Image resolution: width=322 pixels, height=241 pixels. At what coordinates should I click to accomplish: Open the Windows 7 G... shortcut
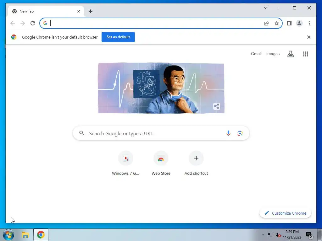pyautogui.click(x=126, y=163)
